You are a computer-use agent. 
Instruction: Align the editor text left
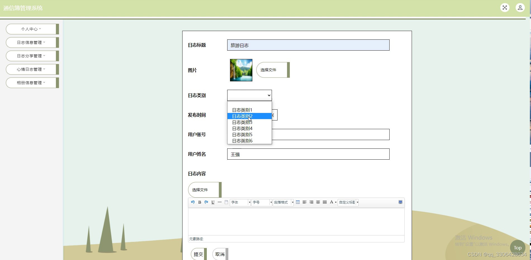click(x=305, y=202)
